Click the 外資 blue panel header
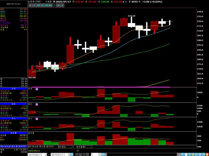The width and height of the screenshot is (209, 156). click(14, 89)
